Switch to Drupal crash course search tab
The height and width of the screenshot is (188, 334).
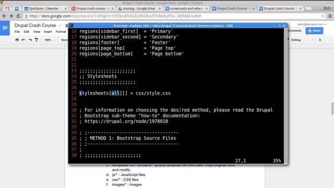[93, 8]
